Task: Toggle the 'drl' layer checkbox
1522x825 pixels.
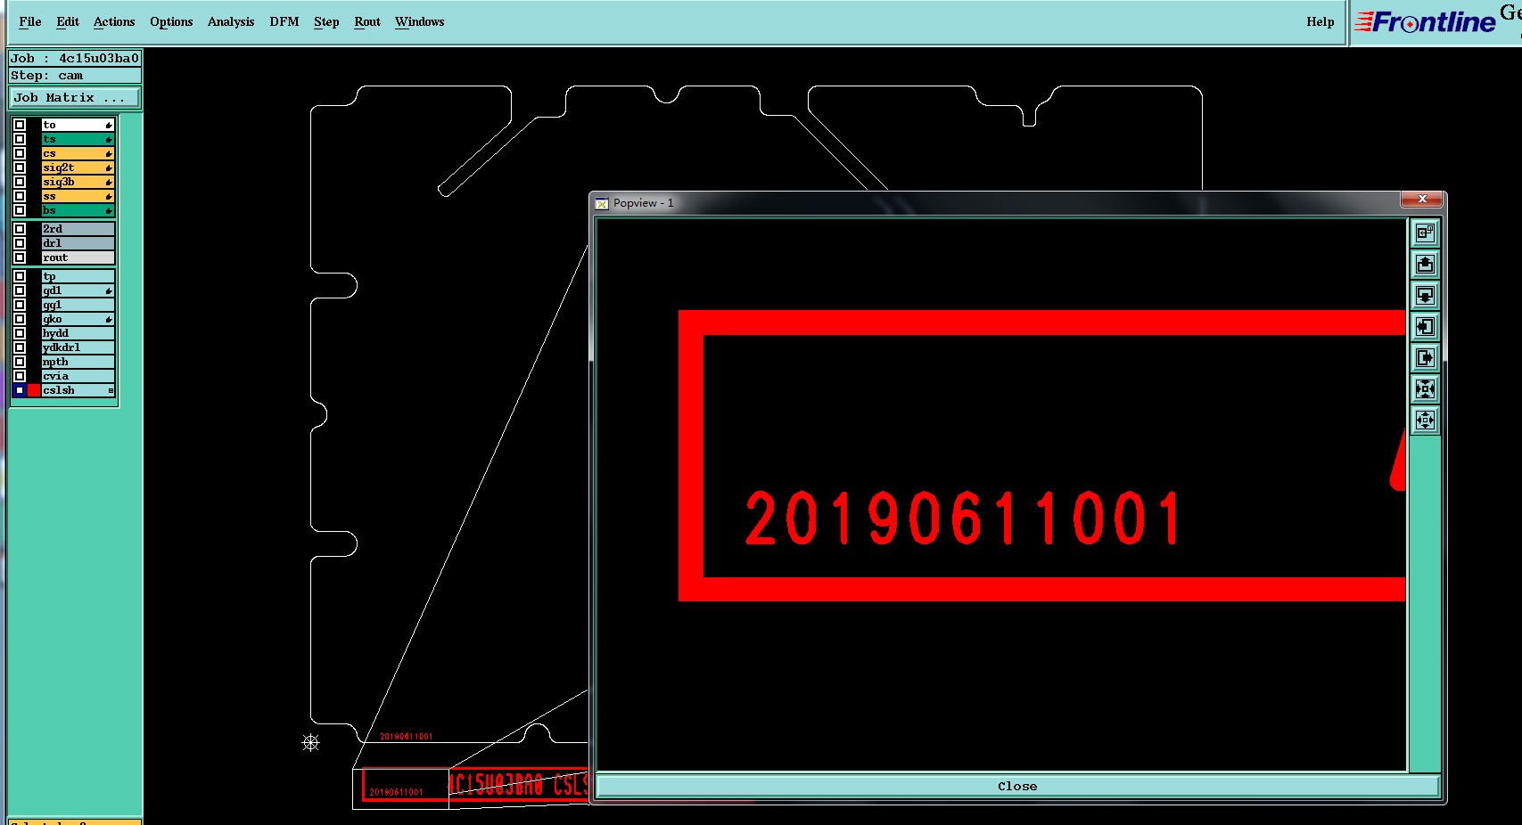Action: 20,243
